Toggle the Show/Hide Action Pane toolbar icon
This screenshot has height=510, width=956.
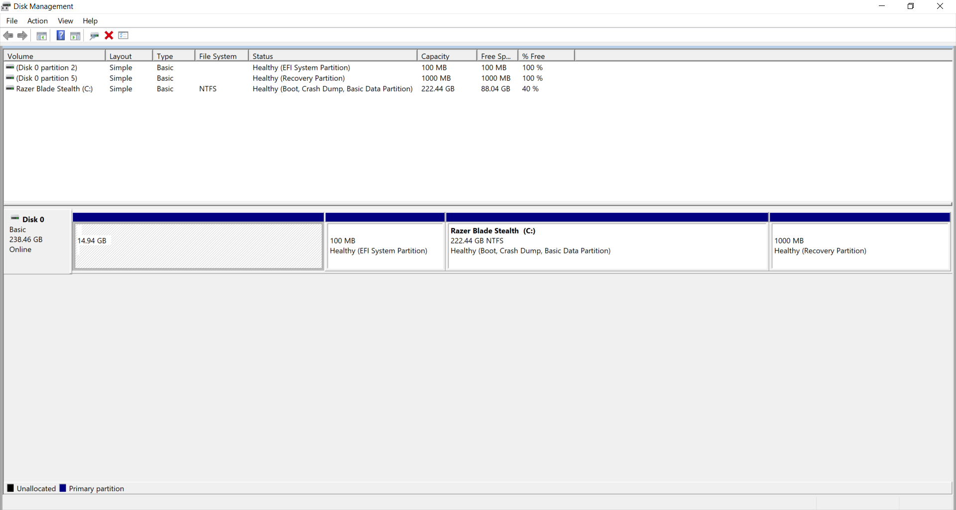(x=75, y=36)
